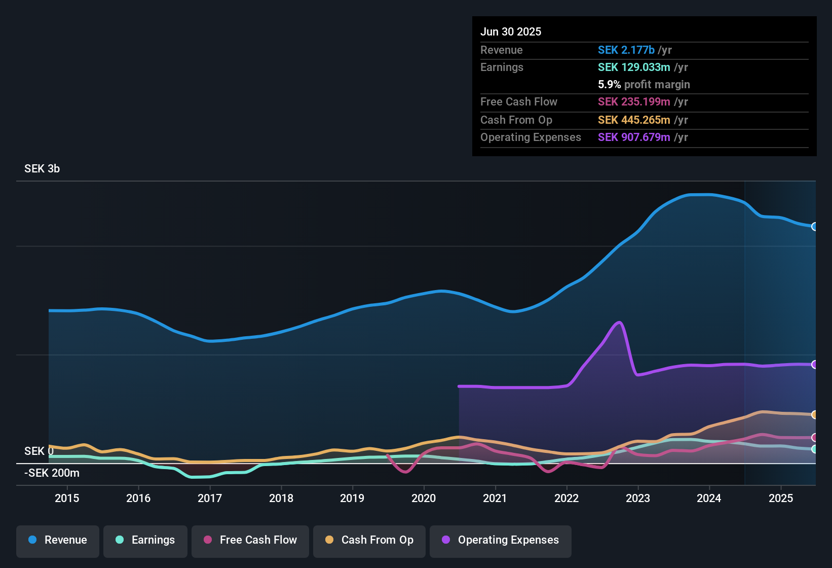Click the 2020 label on the x-axis
The image size is (832, 568).
424,499
